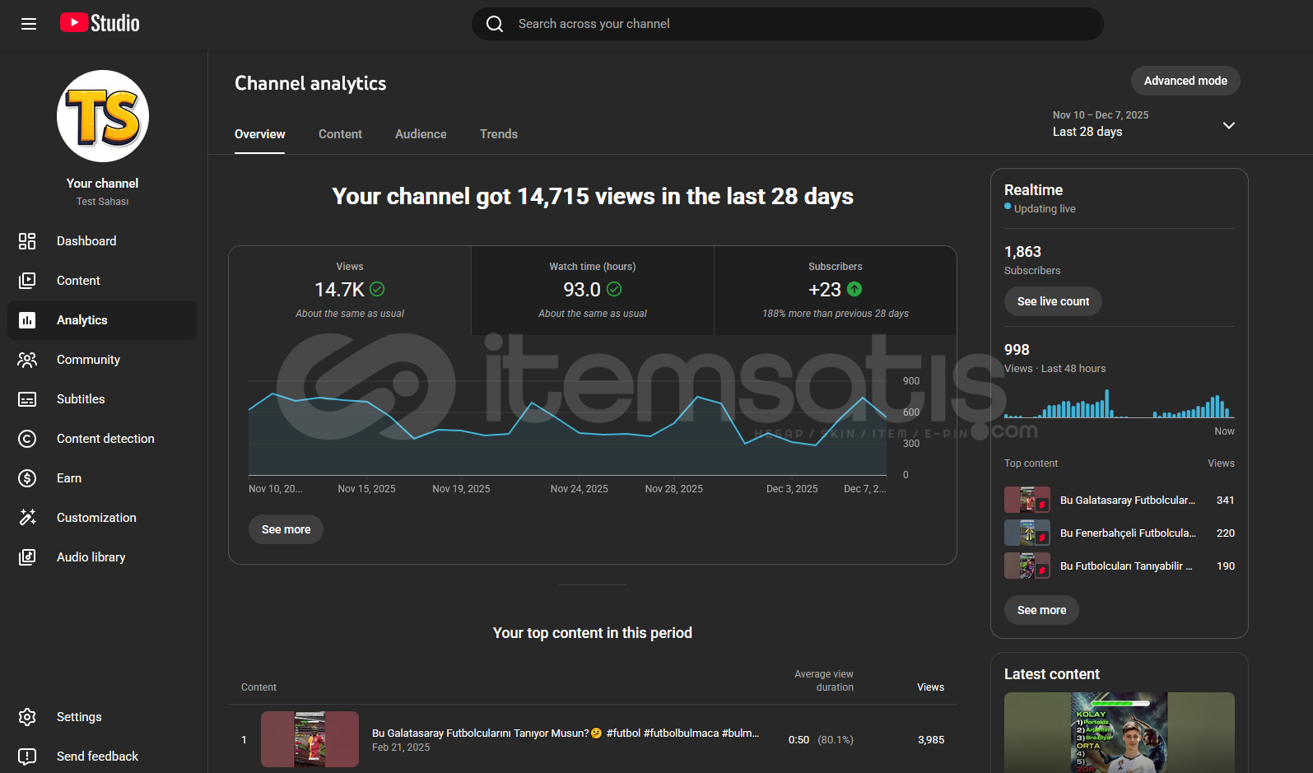1313x773 pixels.
Task: Open the Bu Galatasaray Futbolcularını video thumbnail in the table
Action: 310,739
